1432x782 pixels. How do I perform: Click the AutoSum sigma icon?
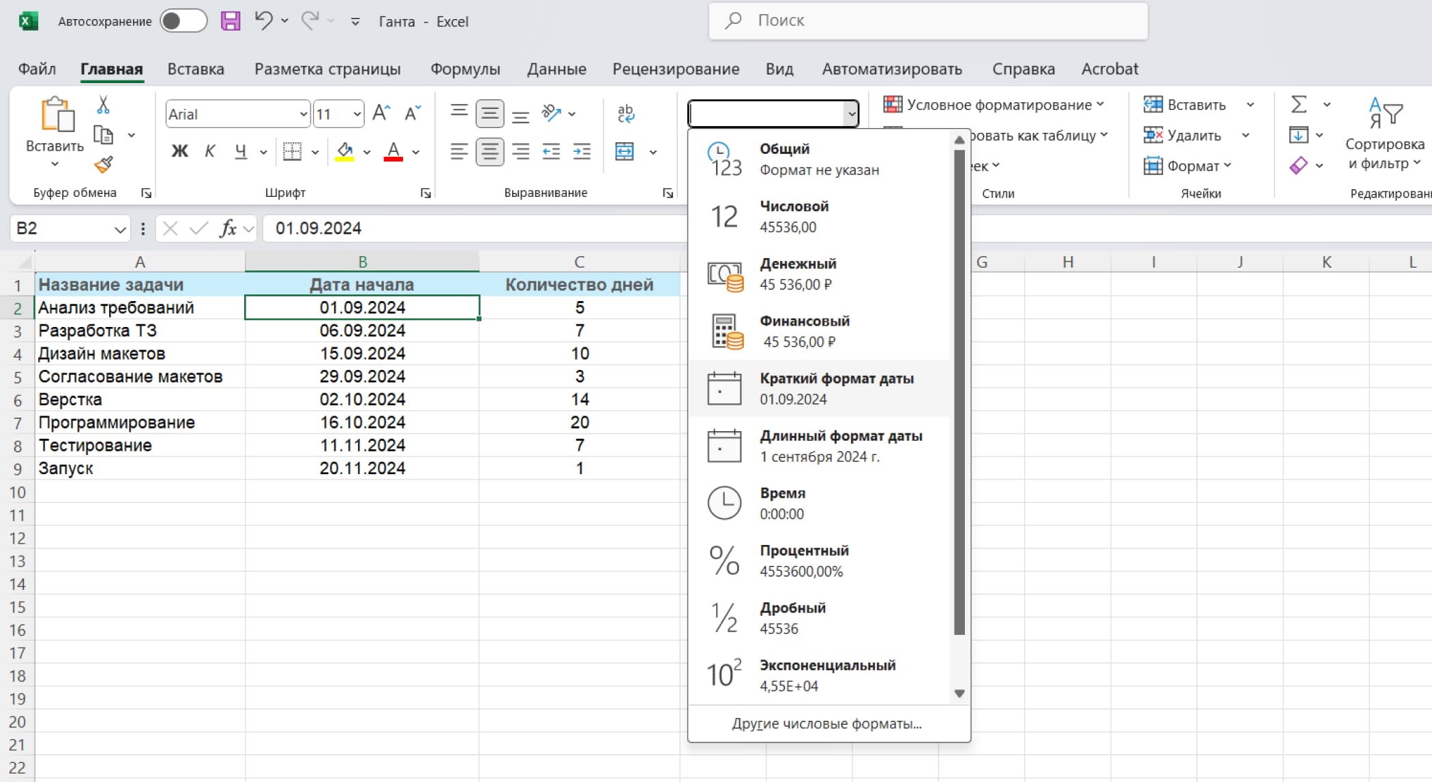pyautogui.click(x=1299, y=104)
